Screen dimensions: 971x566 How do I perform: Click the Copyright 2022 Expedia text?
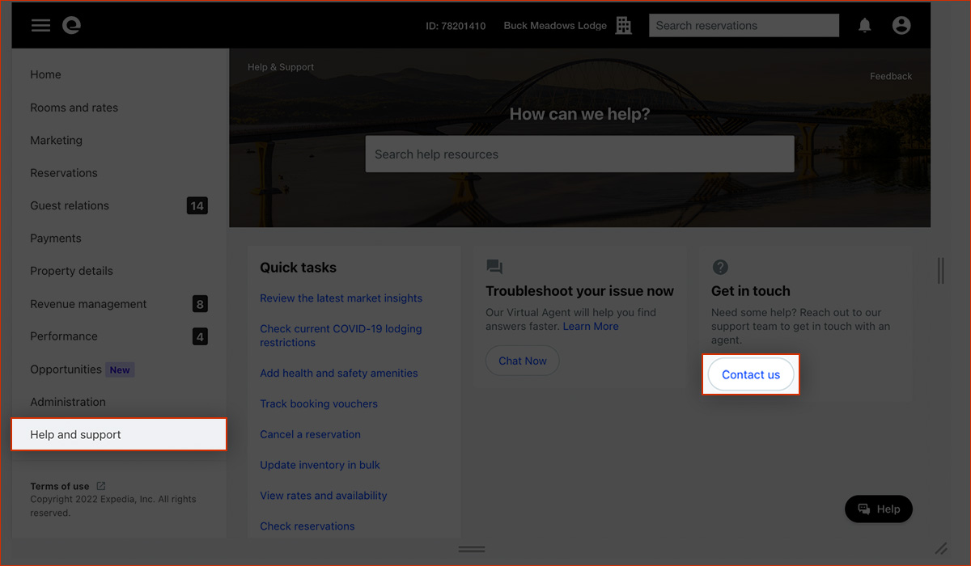point(112,506)
